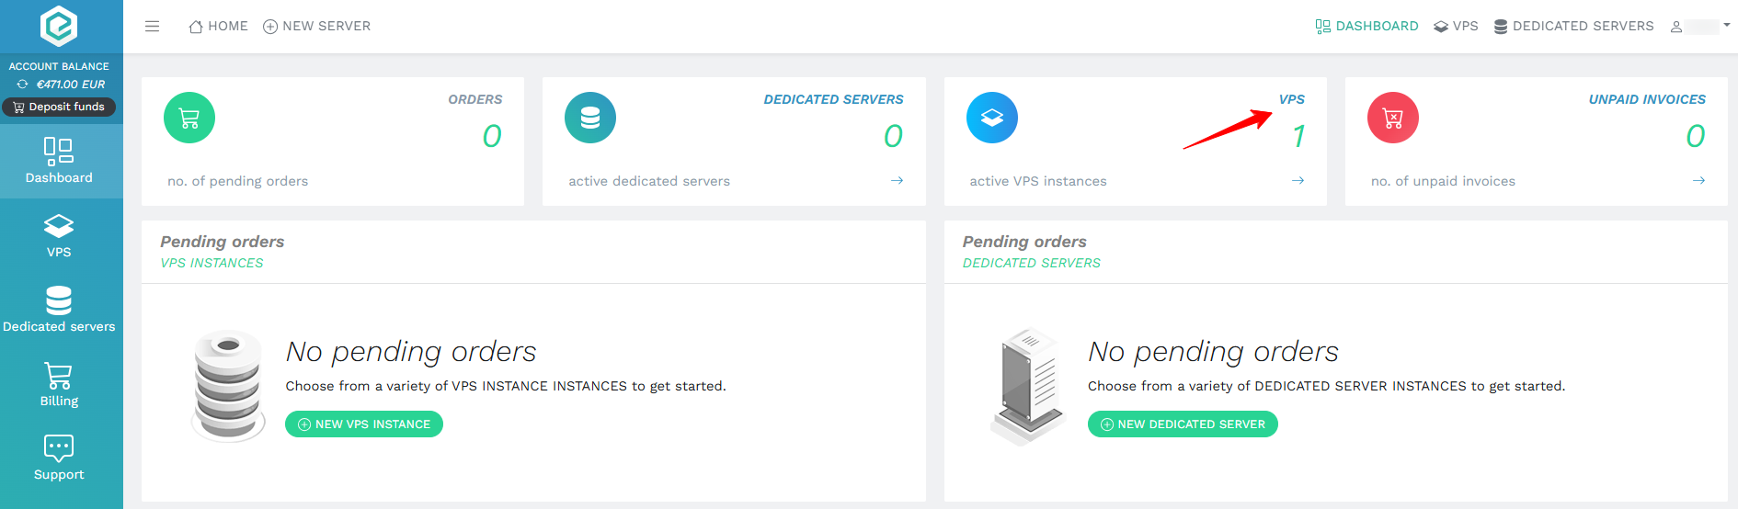The image size is (1738, 509).
Task: Click the arrow on VPS card
Action: click(1298, 180)
